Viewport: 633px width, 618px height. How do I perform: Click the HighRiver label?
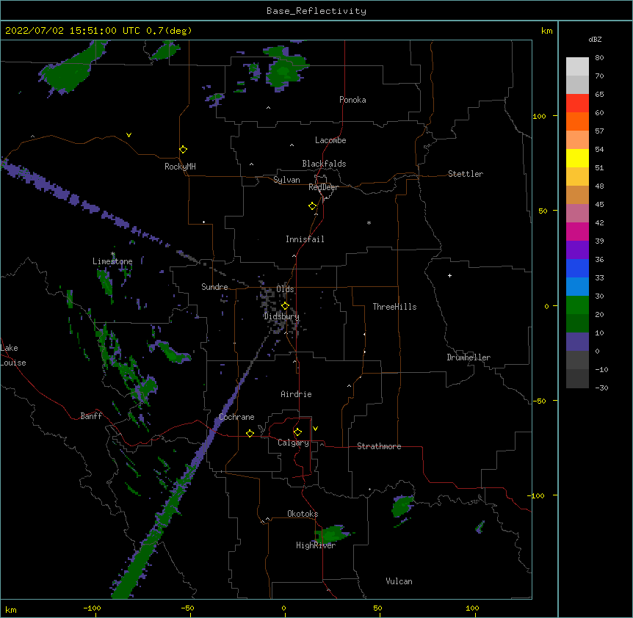(x=316, y=545)
